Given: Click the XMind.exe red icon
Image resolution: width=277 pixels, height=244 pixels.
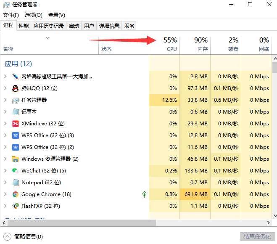Looking at the screenshot, I should point(16,124).
